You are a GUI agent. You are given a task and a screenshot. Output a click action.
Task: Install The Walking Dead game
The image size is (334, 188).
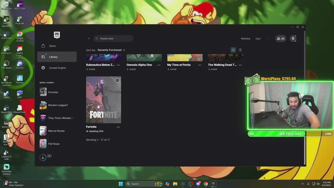[213, 69]
